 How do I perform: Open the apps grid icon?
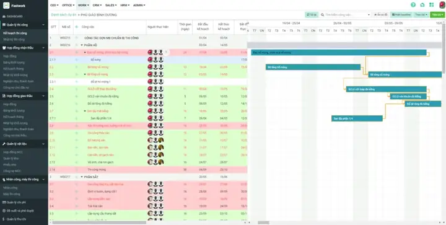(x=432, y=5)
